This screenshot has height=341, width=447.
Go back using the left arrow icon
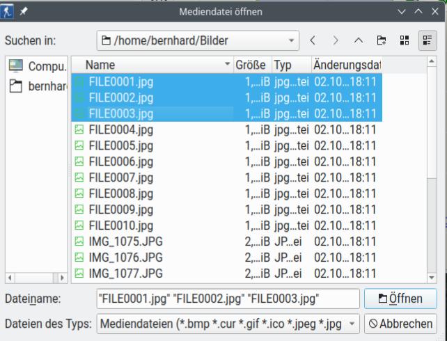point(313,40)
